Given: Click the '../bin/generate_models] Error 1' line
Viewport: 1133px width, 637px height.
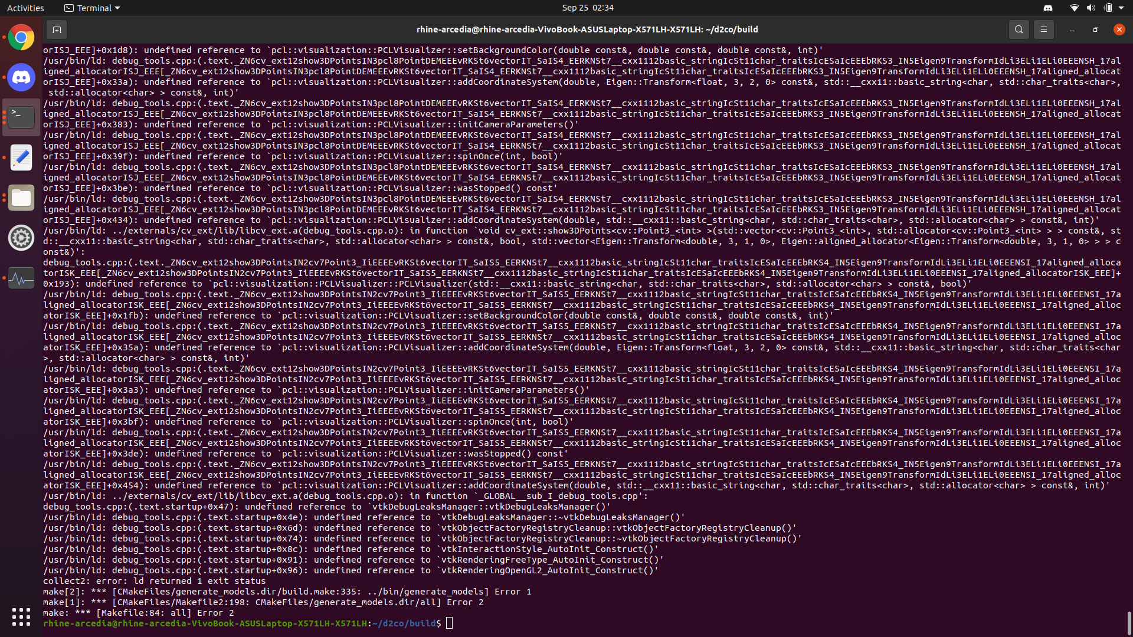Looking at the screenshot, I should point(287,592).
